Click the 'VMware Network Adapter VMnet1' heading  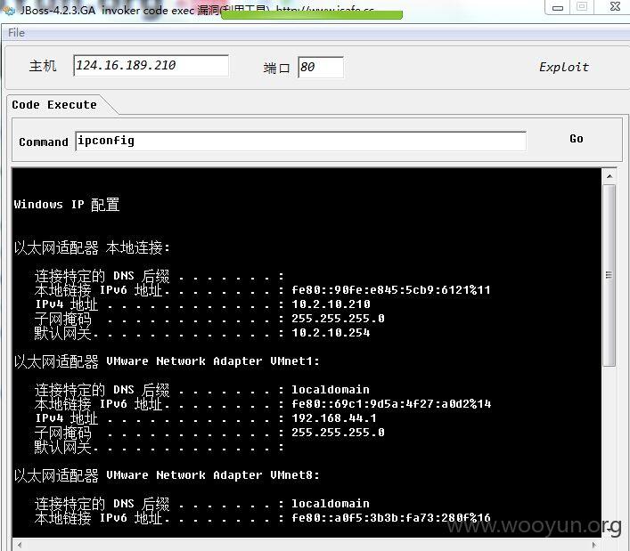tap(213, 361)
